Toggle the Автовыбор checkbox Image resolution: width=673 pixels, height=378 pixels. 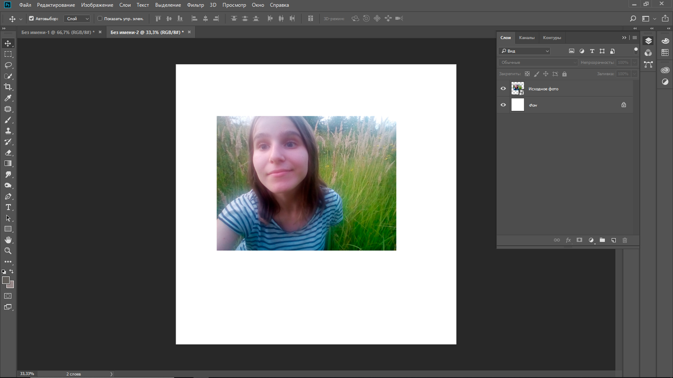(x=31, y=18)
